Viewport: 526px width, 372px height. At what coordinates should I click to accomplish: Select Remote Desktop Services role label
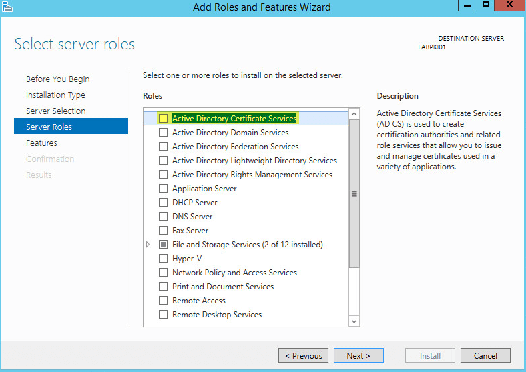click(217, 315)
